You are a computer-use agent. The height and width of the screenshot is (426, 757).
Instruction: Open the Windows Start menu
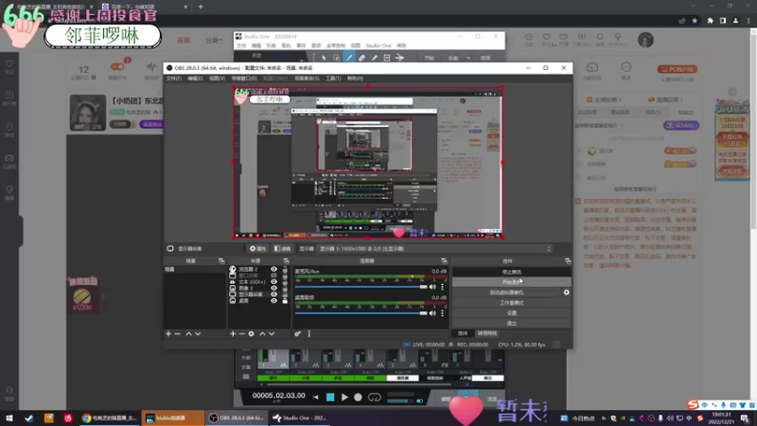click(x=9, y=417)
